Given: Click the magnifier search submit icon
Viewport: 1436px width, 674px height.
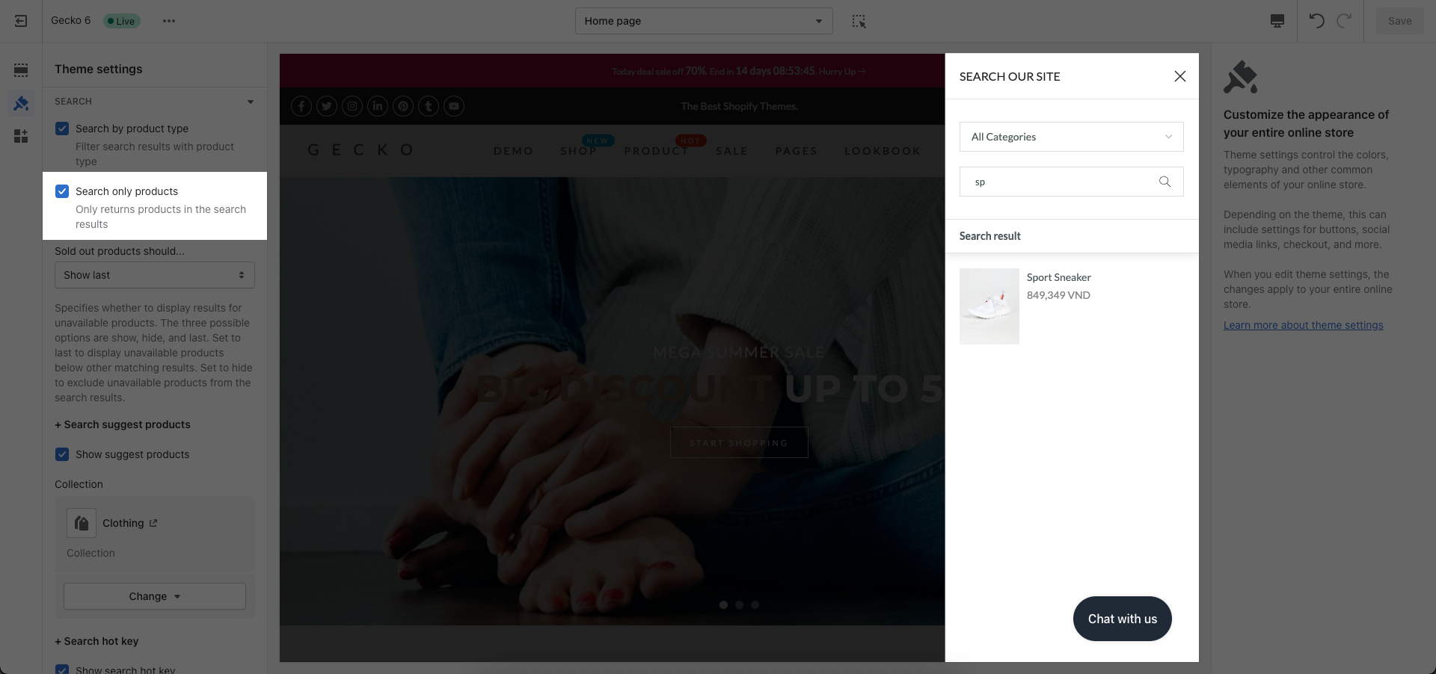Looking at the screenshot, I should [x=1165, y=182].
